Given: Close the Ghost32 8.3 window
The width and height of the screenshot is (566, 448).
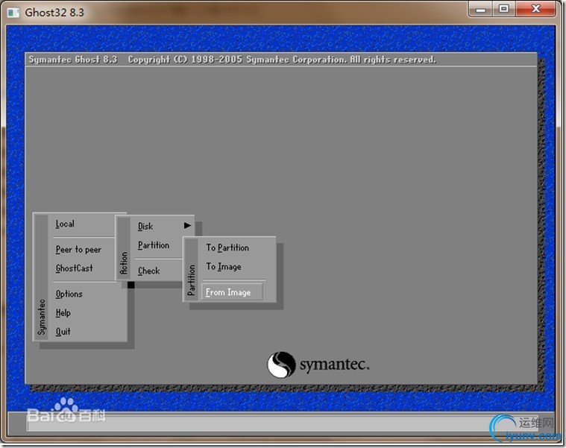Looking at the screenshot, I should (535, 9).
